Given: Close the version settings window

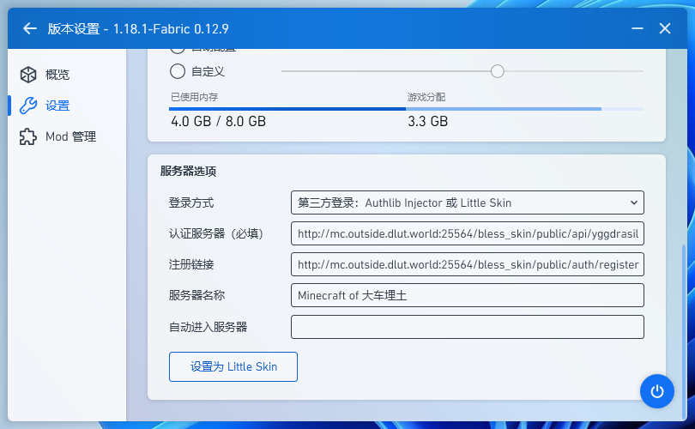Looking at the screenshot, I should (x=664, y=28).
